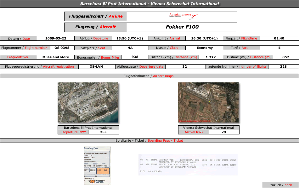Open the boarding pass image
This screenshot has width=299, height=188.
coord(97,165)
